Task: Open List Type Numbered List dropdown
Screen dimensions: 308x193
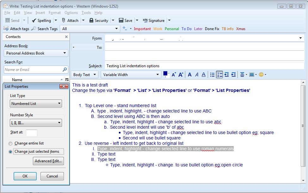Action: 36,104
